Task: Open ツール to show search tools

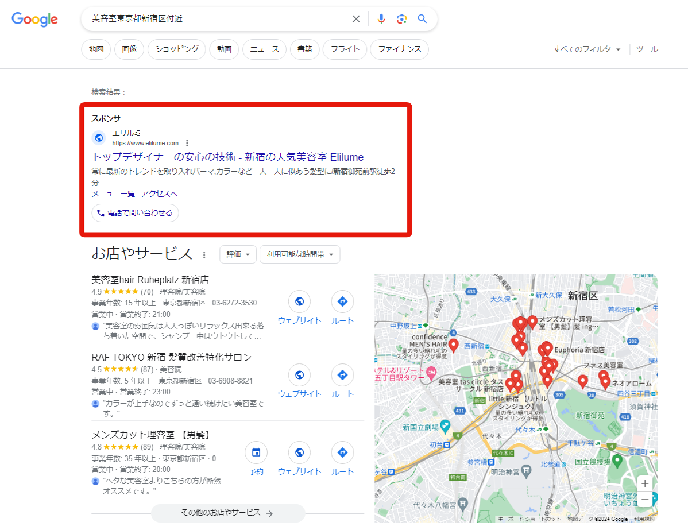Action: (647, 49)
